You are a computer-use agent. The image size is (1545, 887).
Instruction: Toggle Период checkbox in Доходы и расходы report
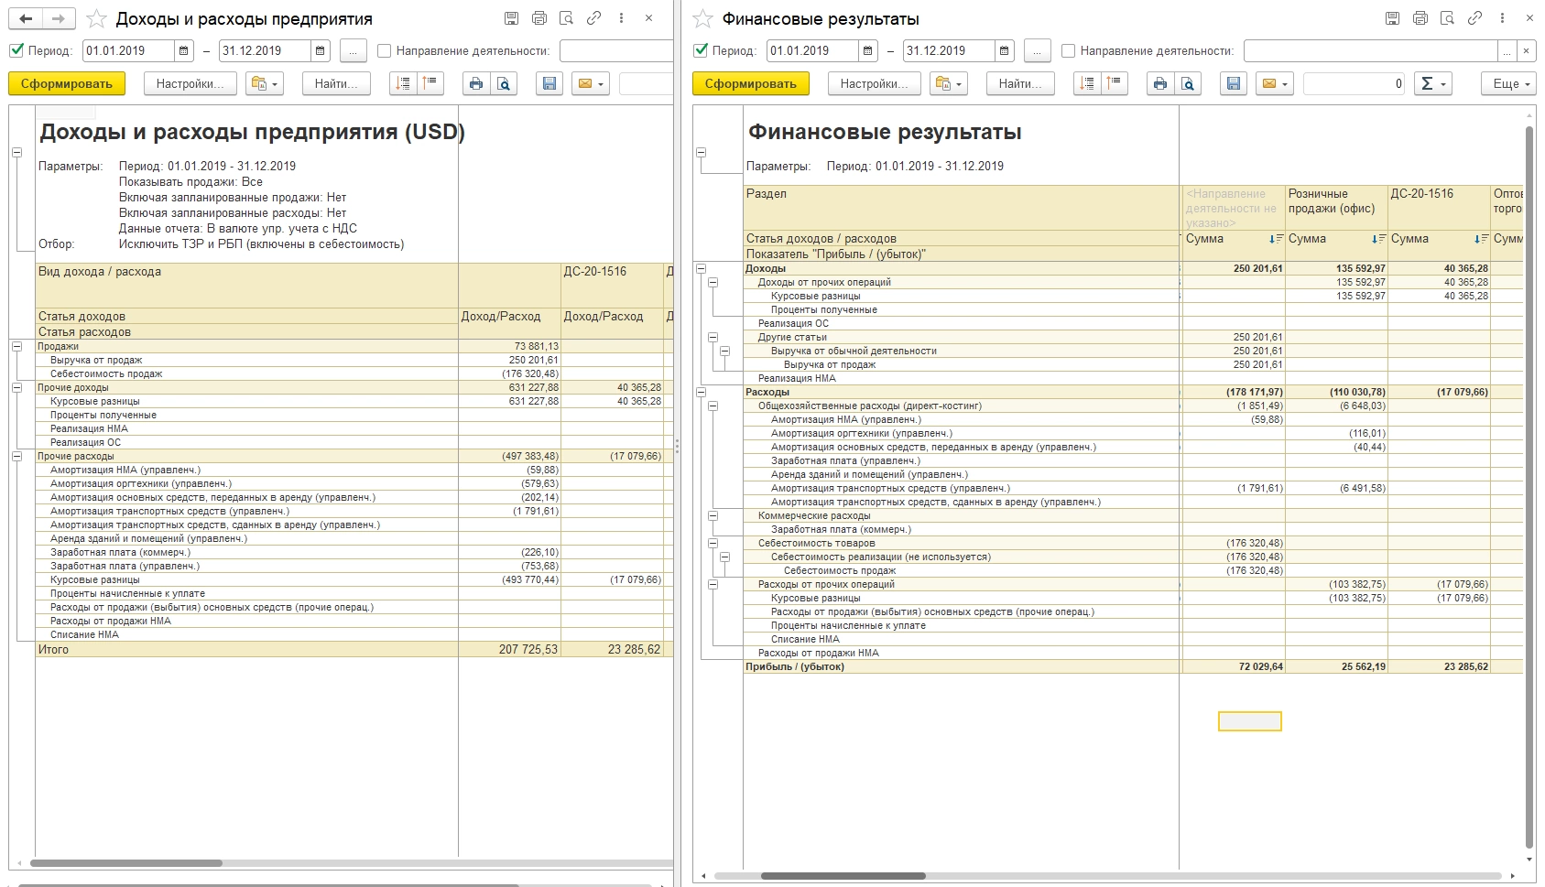16,51
